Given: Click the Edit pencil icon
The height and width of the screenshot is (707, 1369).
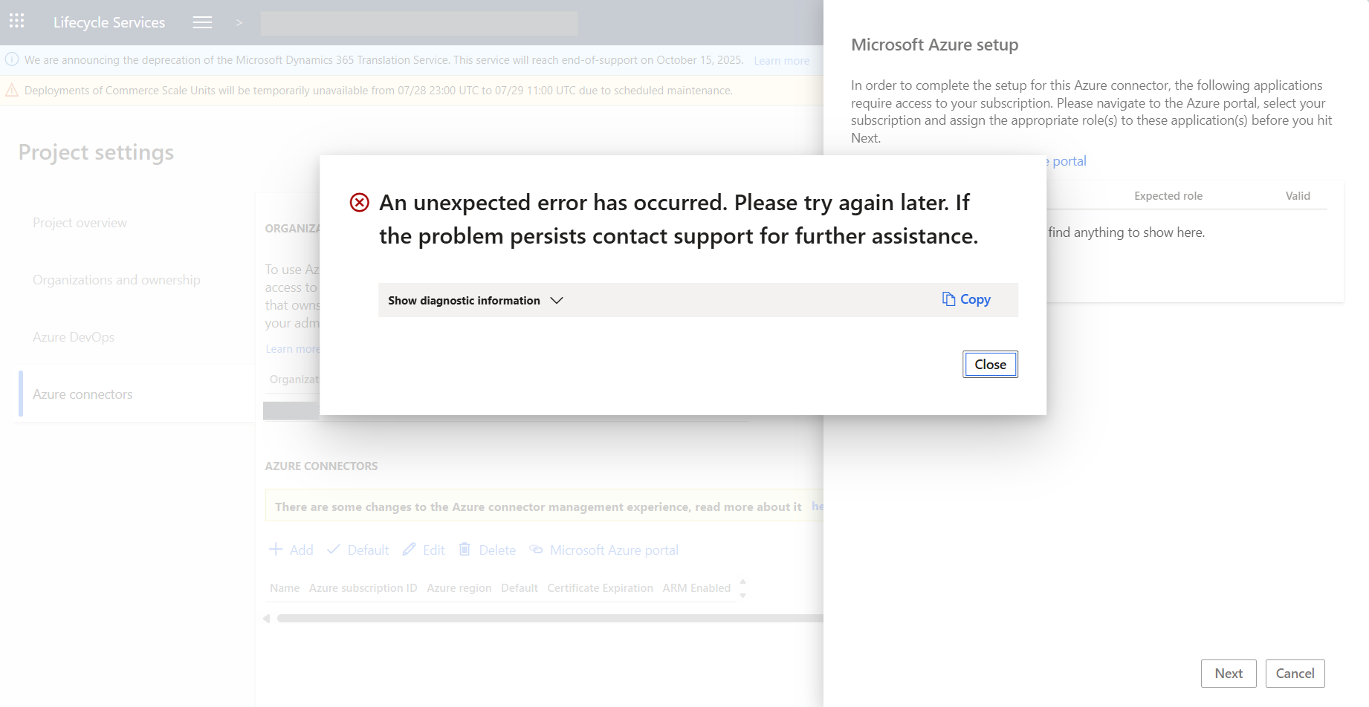Looking at the screenshot, I should (410, 549).
